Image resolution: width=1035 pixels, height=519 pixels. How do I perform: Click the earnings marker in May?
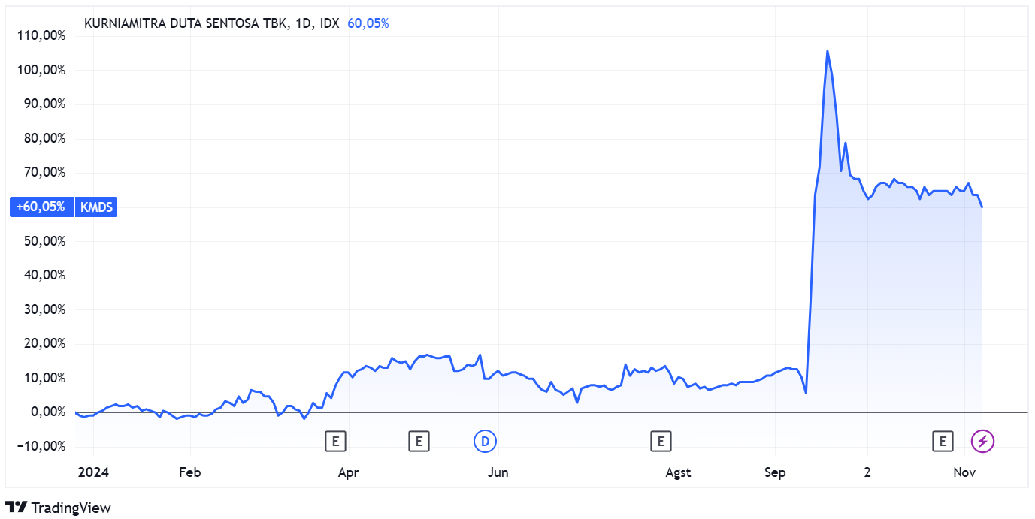tap(419, 442)
